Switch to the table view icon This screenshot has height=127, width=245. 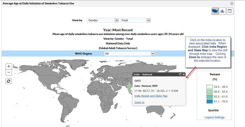pyautogui.click(x=230, y=11)
